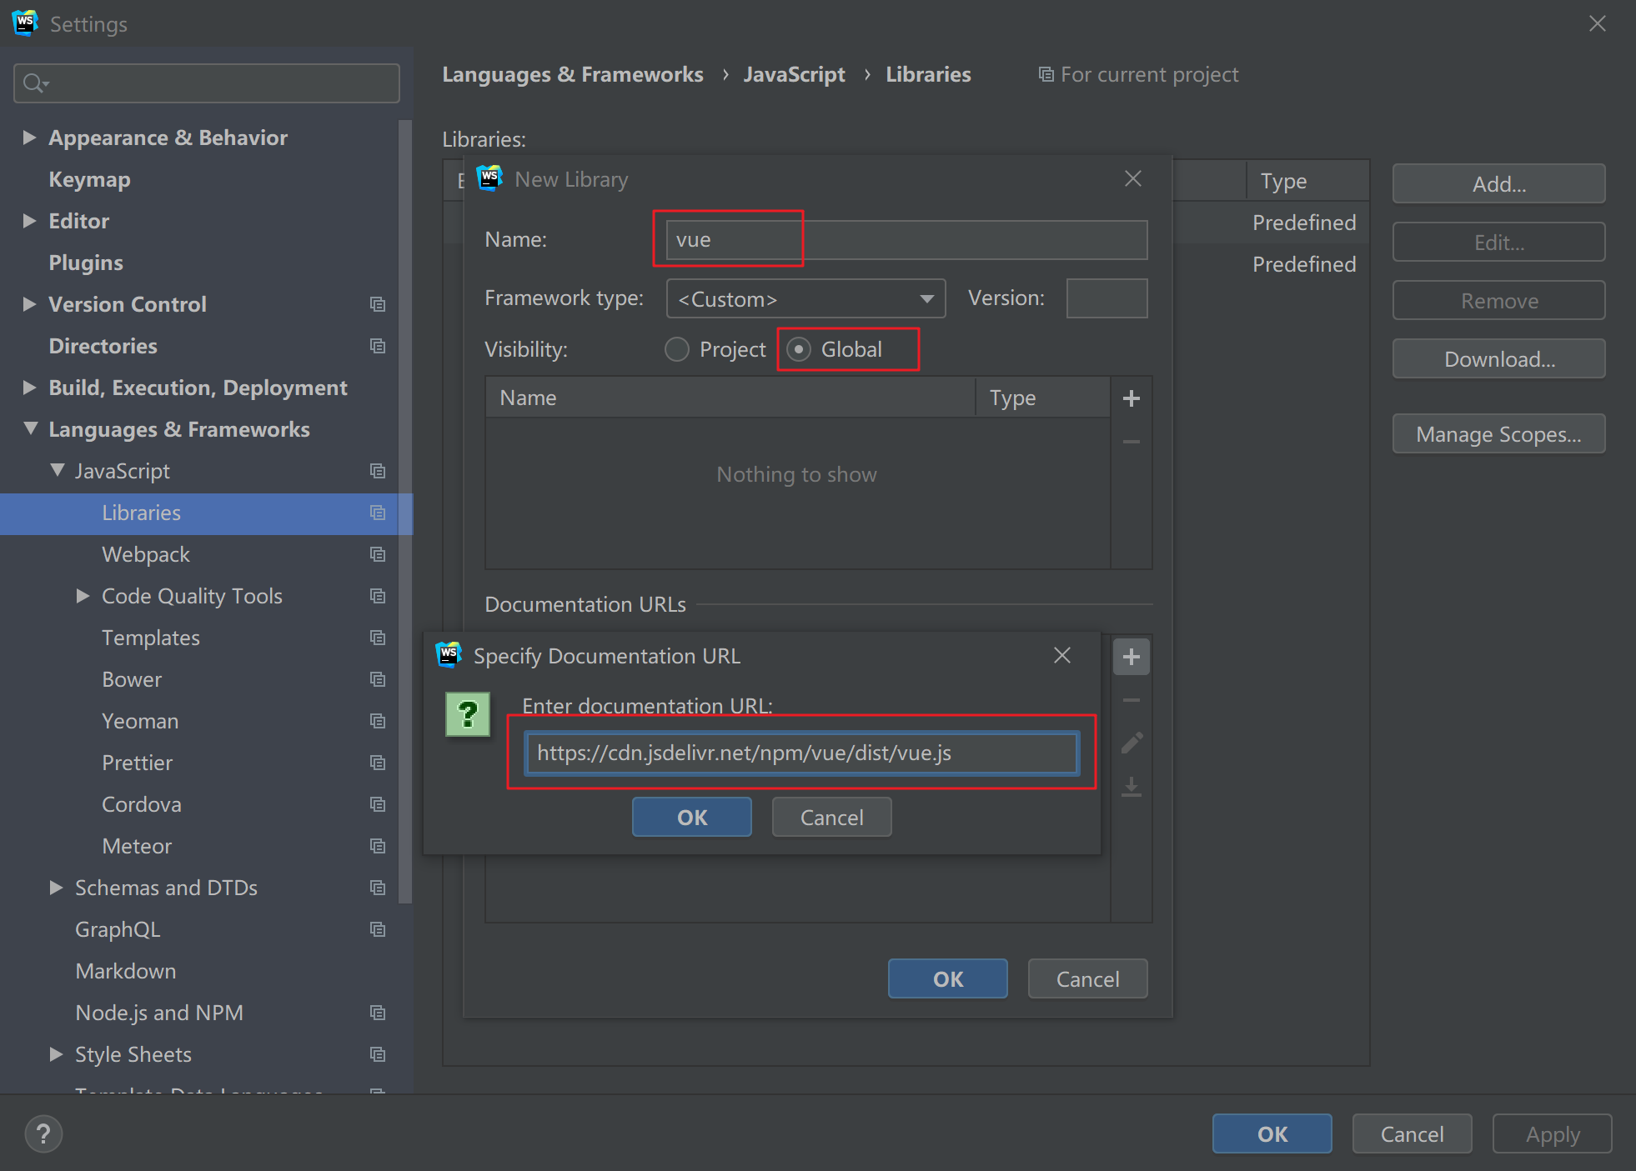This screenshot has height=1171, width=1636.
Task: Click the project-level icon beside Webpack
Action: coord(378,554)
